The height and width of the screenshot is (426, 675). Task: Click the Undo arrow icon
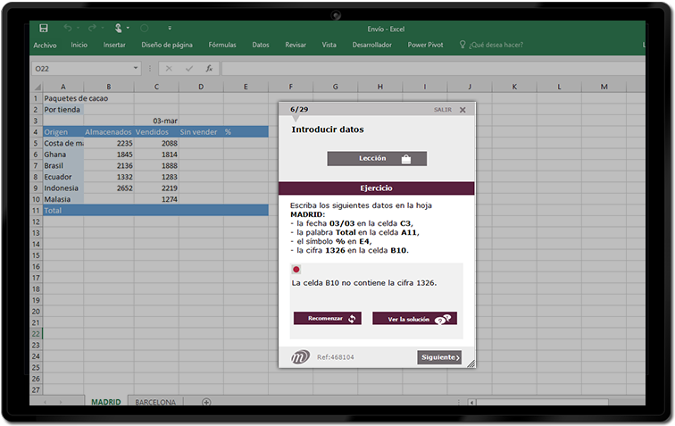coord(68,29)
